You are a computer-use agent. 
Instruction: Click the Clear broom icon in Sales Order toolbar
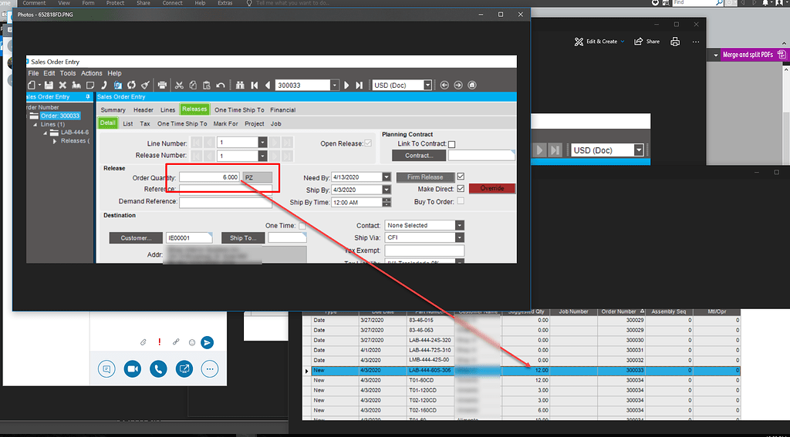click(145, 85)
